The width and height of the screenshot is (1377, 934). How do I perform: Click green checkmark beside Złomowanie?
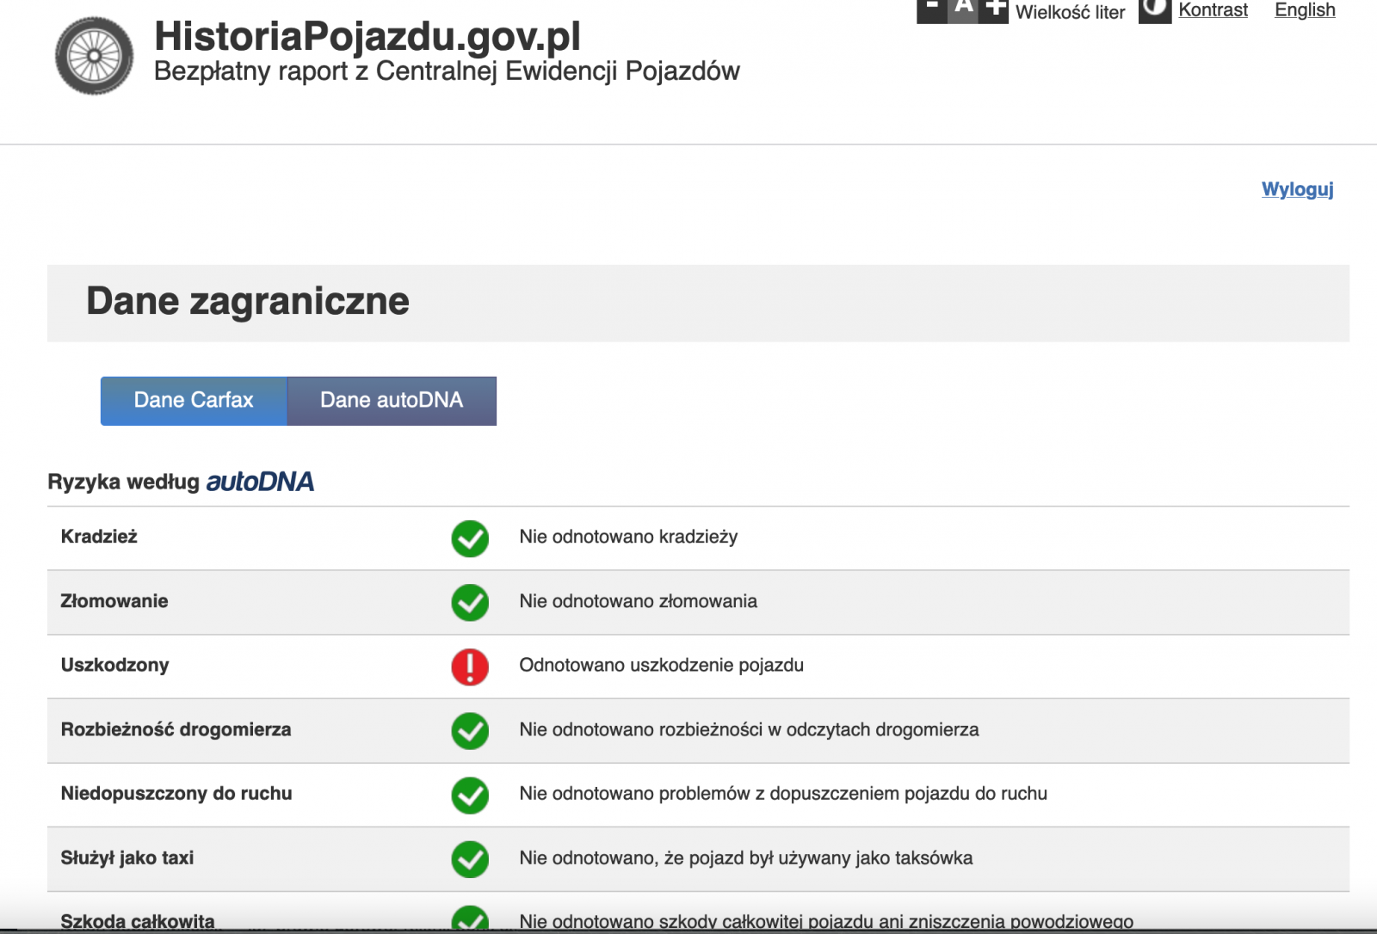tap(470, 602)
